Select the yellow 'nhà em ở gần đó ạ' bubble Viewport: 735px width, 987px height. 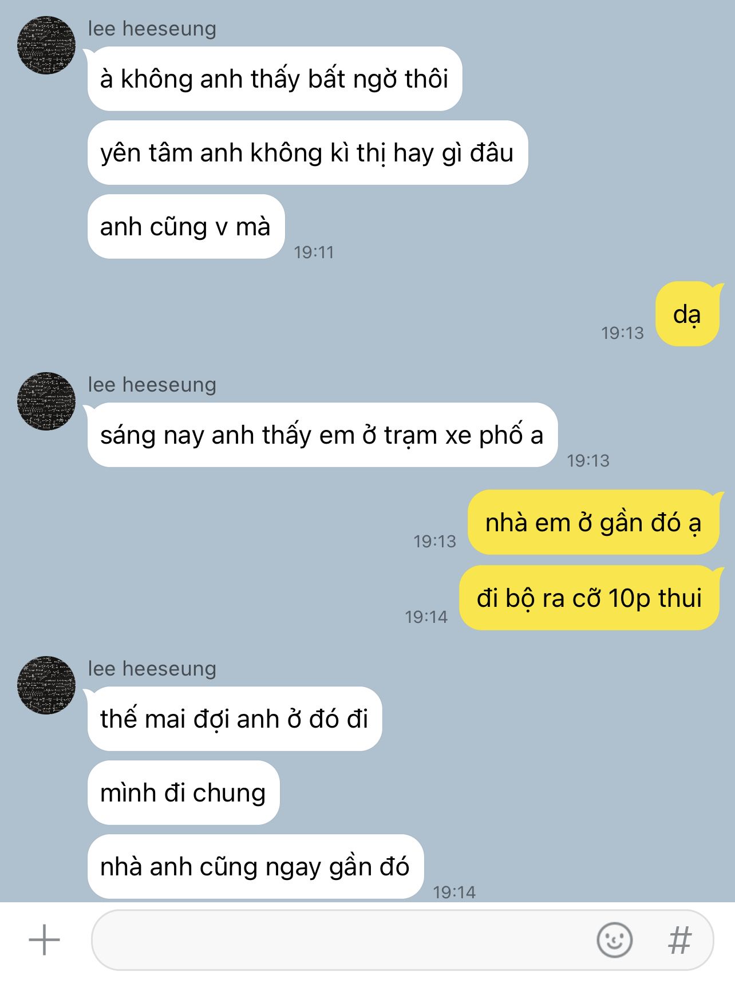(x=593, y=522)
